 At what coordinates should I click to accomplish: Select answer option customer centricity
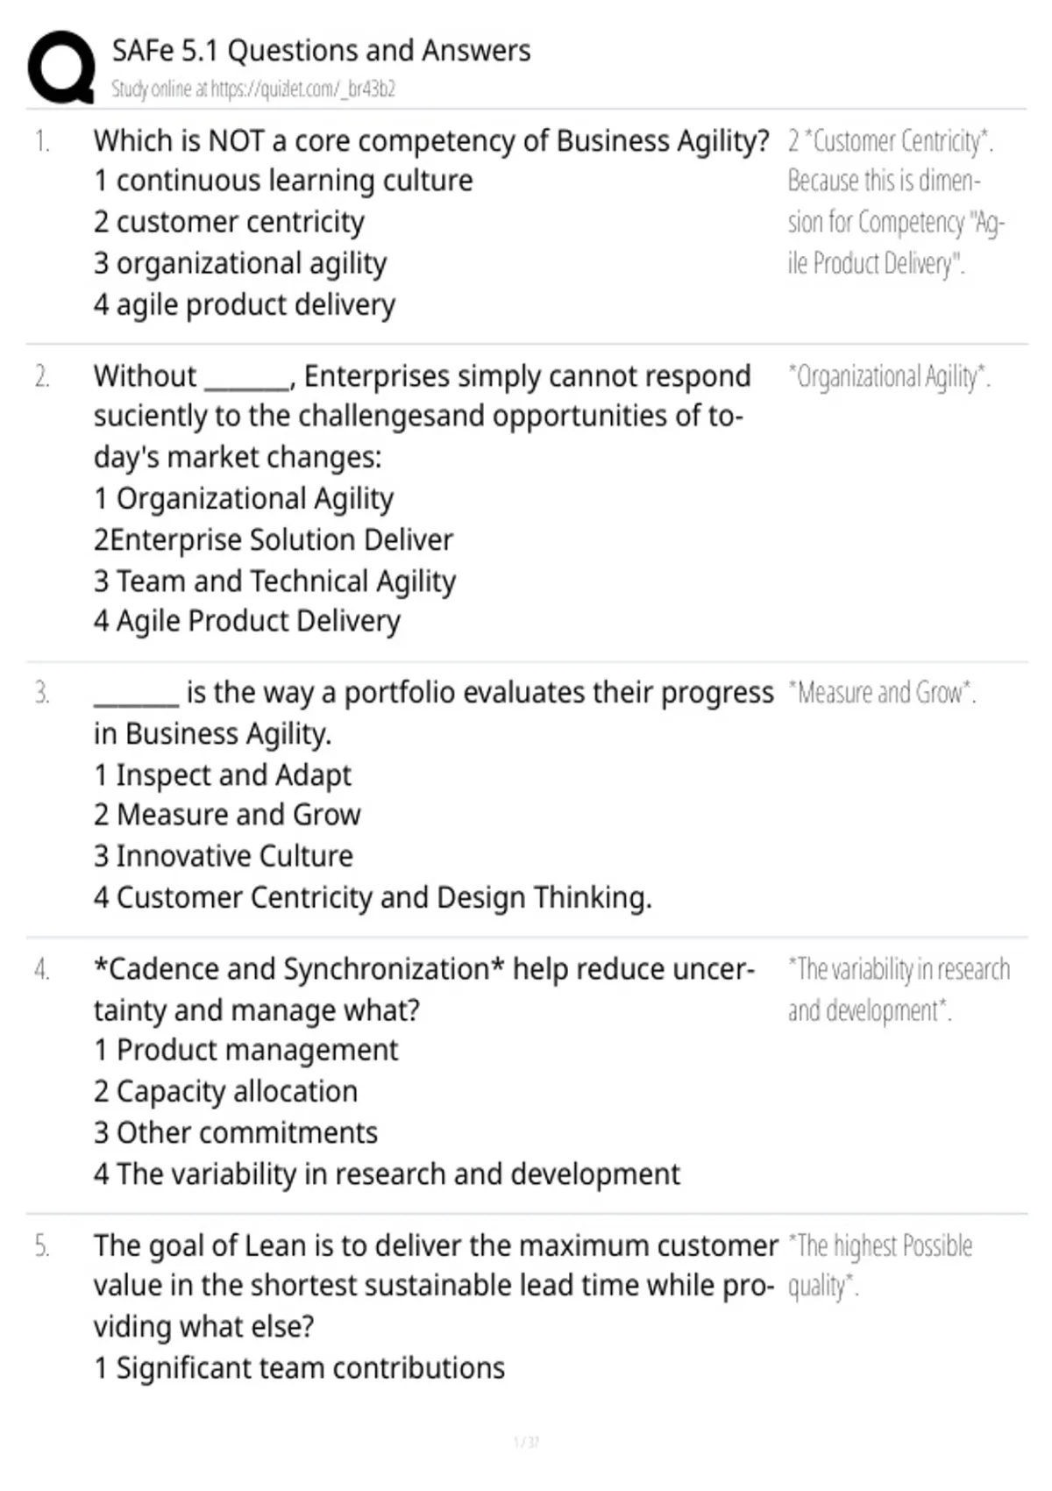click(x=229, y=222)
